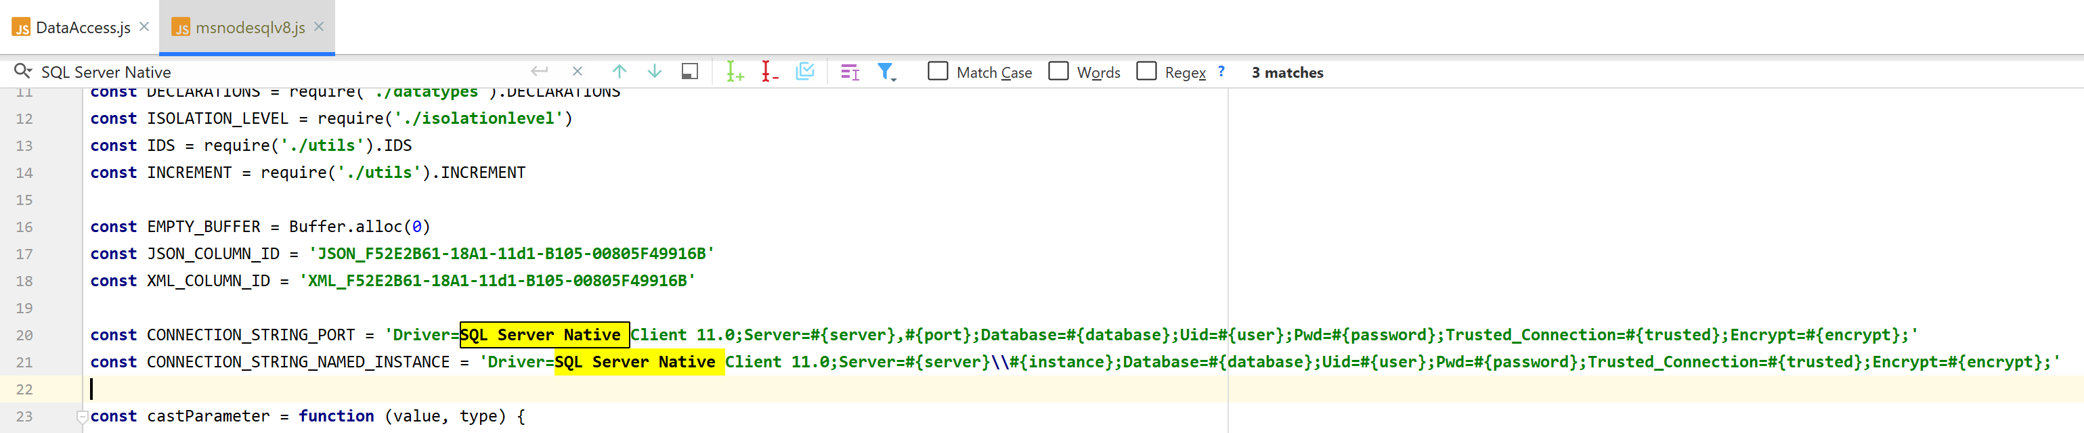This screenshot has width=2084, height=433.
Task: Go to previous occurrence with up arrow
Action: [619, 72]
